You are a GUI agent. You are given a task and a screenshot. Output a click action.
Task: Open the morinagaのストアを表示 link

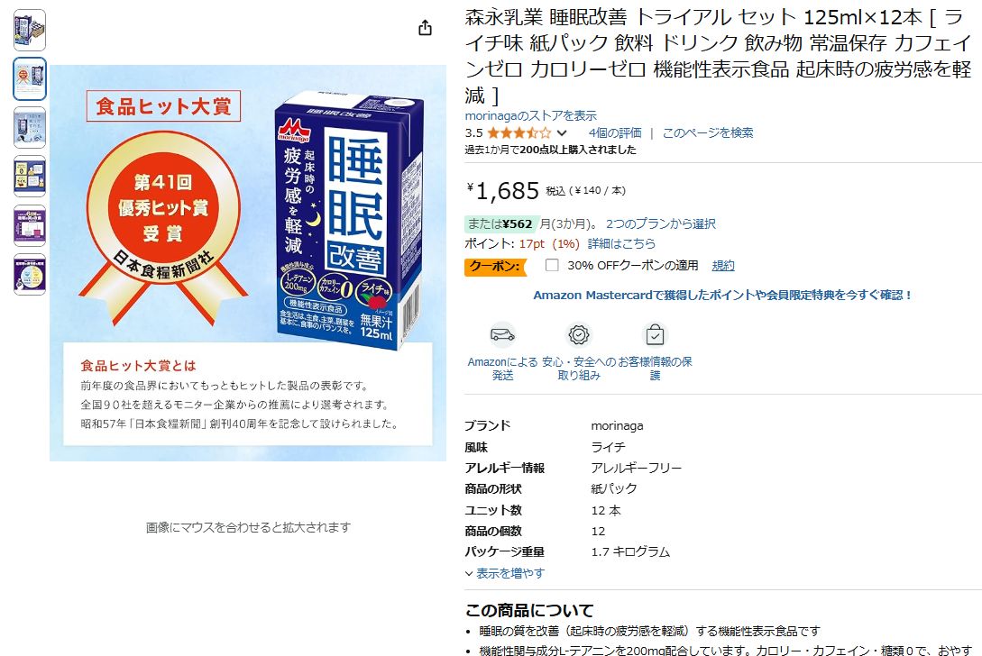tap(530, 116)
